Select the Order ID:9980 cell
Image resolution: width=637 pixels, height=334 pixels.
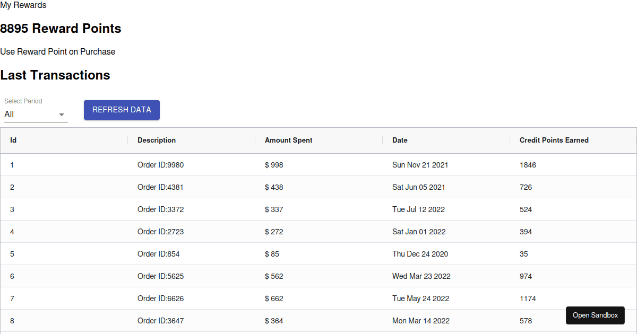(160, 165)
